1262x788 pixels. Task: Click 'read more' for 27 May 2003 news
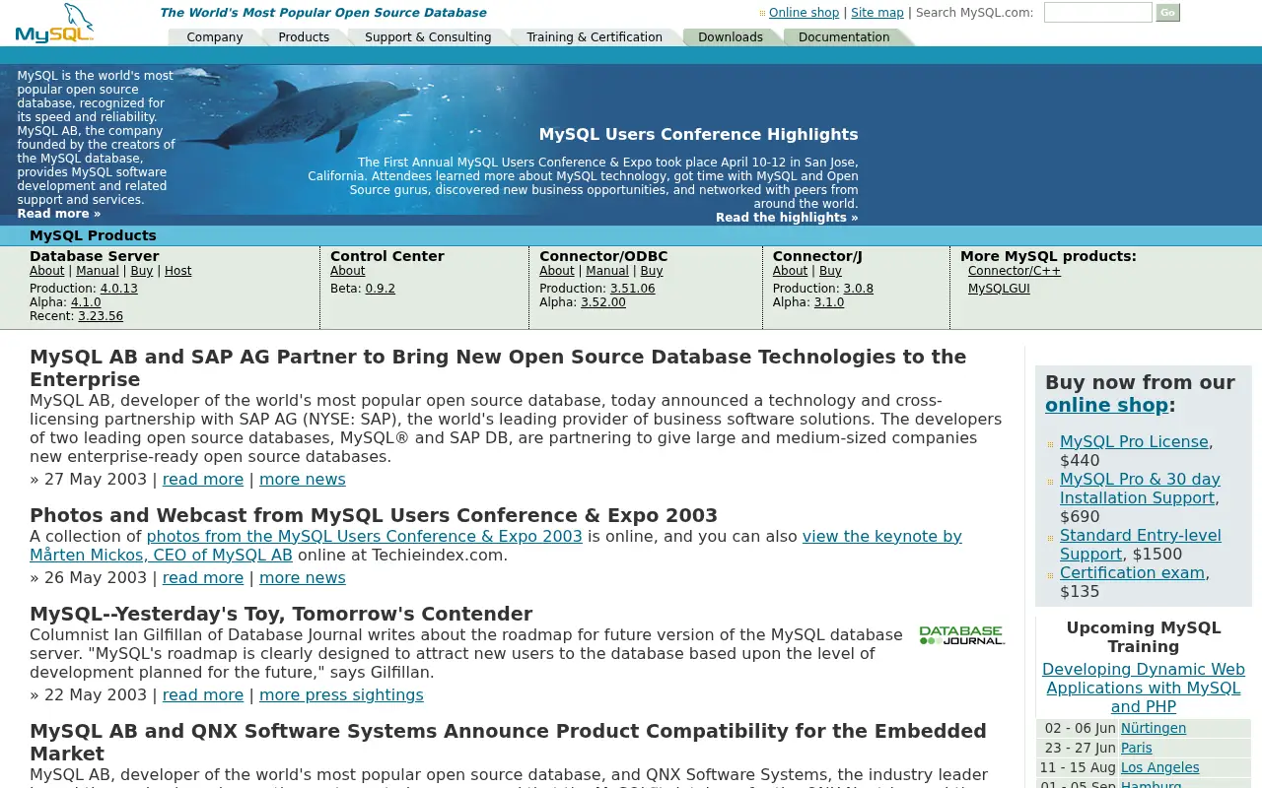tap(203, 480)
